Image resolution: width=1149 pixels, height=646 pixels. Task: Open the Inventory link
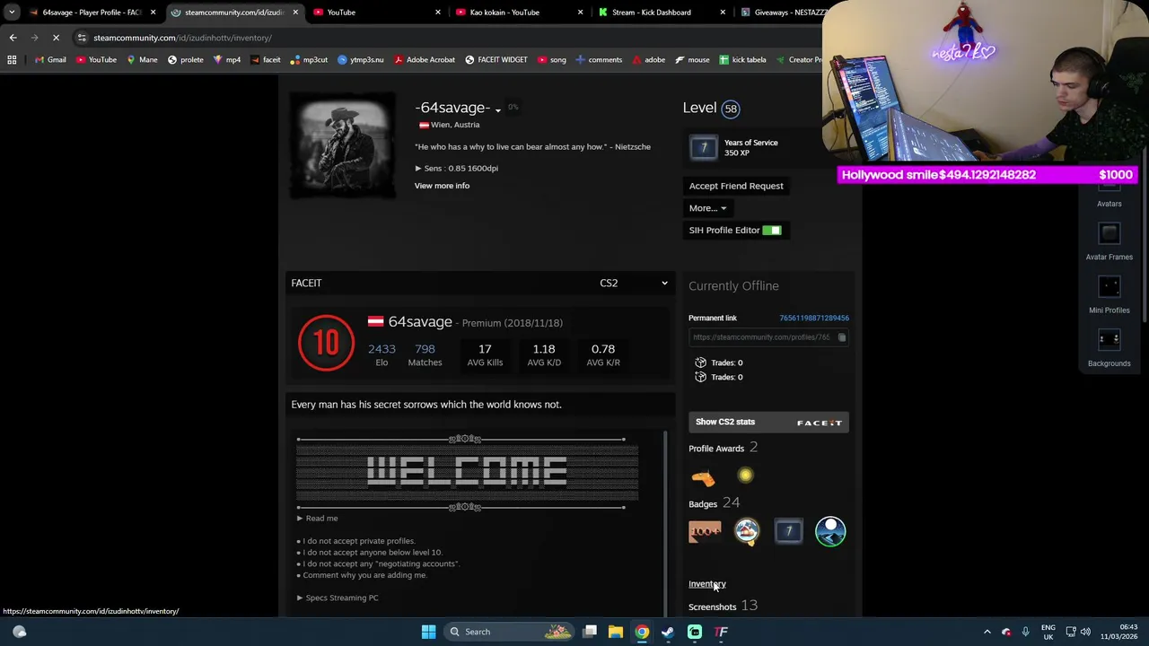707,584
